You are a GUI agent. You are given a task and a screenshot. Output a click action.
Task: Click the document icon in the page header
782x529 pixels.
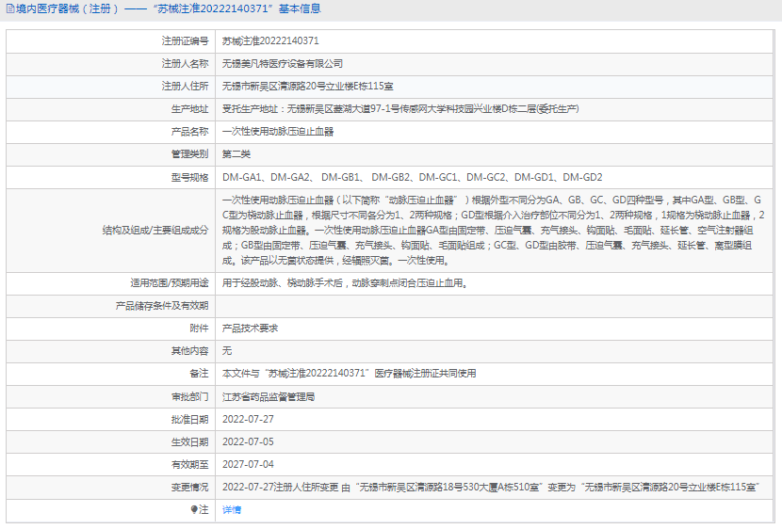click(10, 9)
